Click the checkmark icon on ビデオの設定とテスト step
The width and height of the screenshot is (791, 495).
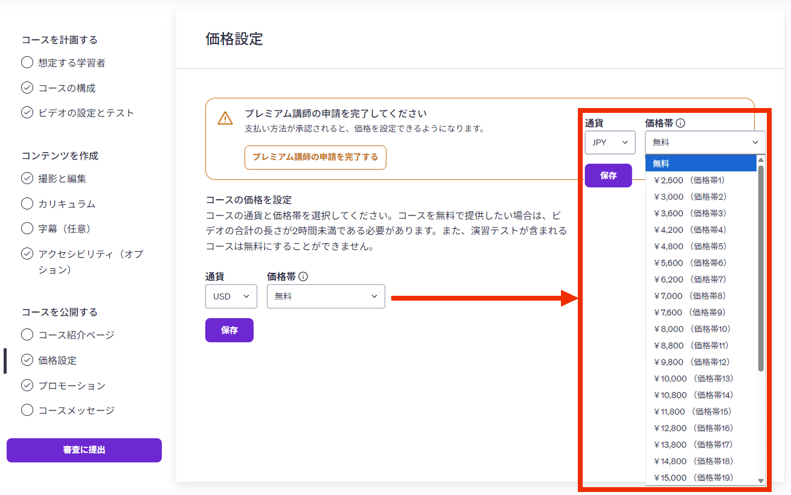(x=27, y=112)
